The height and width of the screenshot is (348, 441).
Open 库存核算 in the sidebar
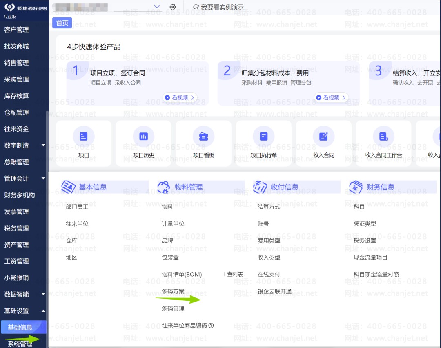(x=17, y=96)
